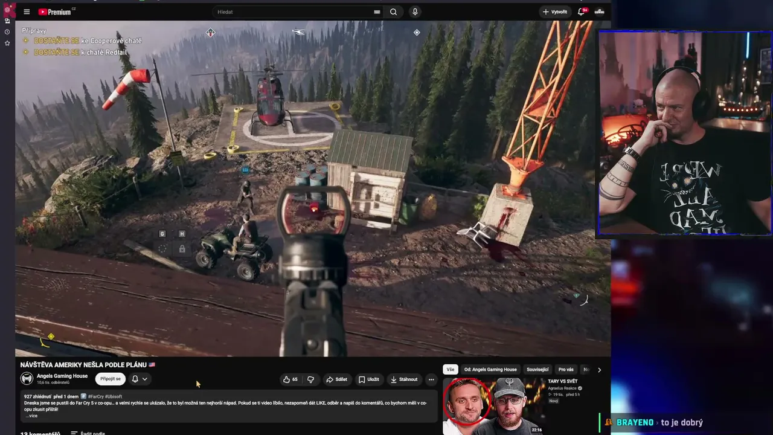Open the browser sidebar bookmarks star
Viewport: 773px width, 435px height.
pos(7,43)
